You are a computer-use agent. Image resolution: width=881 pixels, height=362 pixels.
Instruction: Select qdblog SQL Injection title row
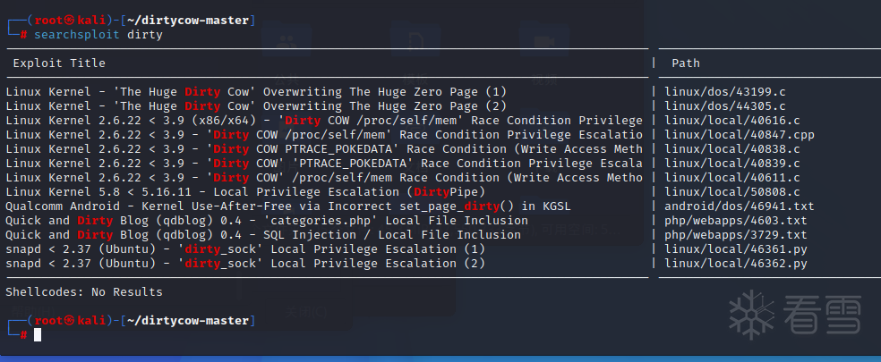point(263,234)
